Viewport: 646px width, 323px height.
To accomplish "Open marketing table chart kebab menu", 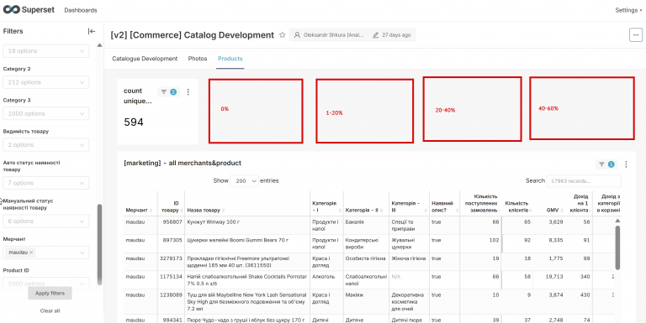I will click(x=626, y=164).
